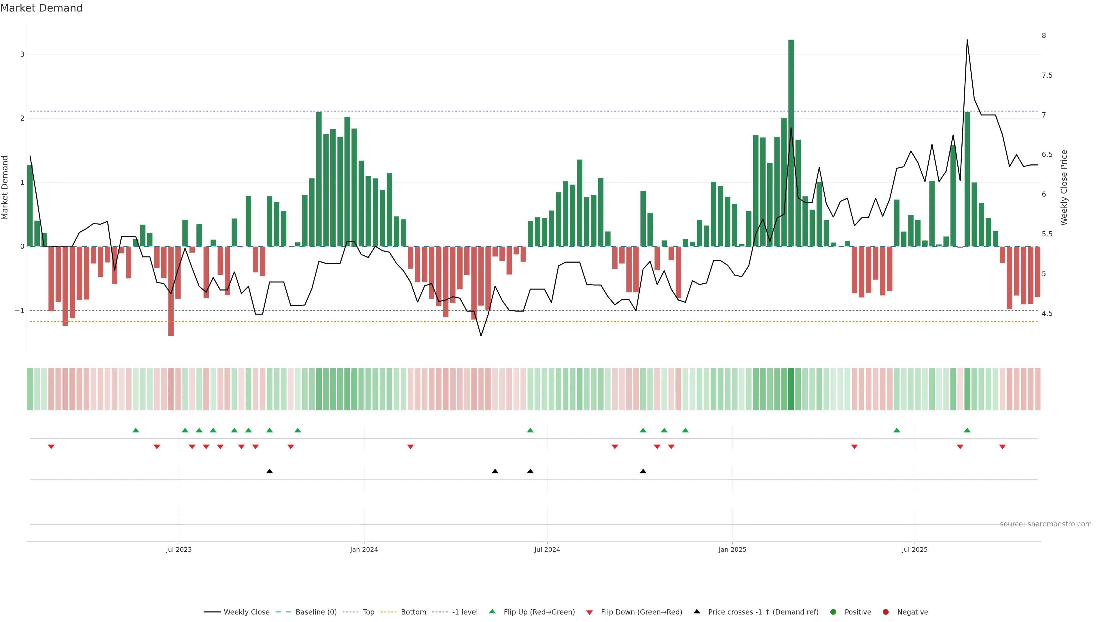
Task: Click the Market Demand chart title
Action: coord(41,8)
